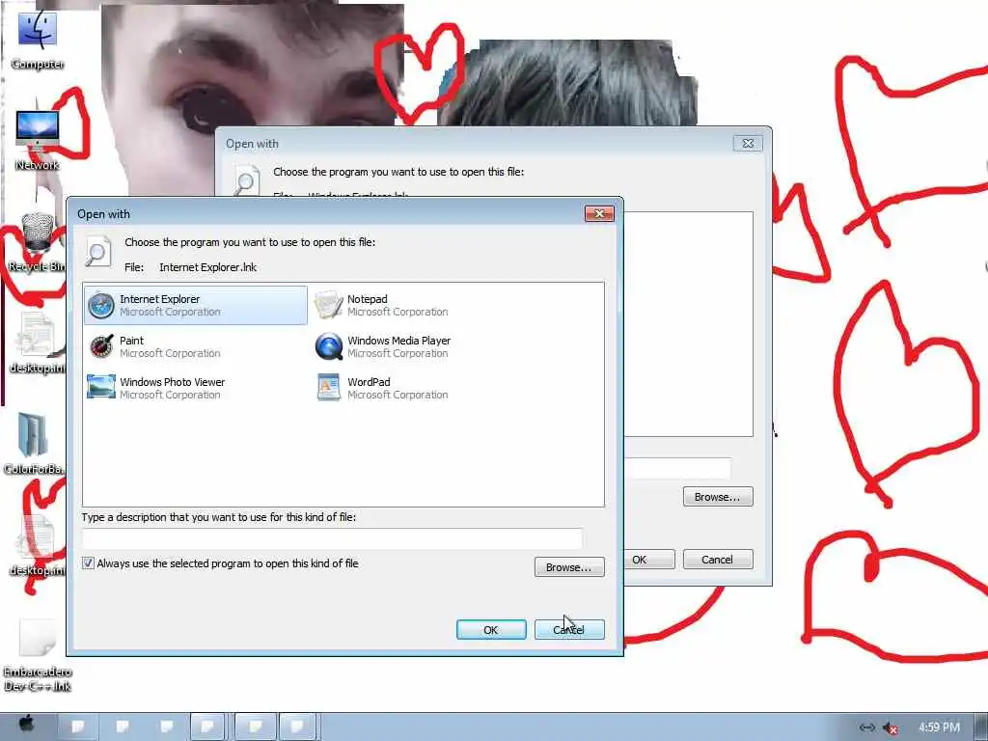Open the Start menu via the apple logo
The width and height of the screenshot is (988, 741).
click(x=26, y=726)
